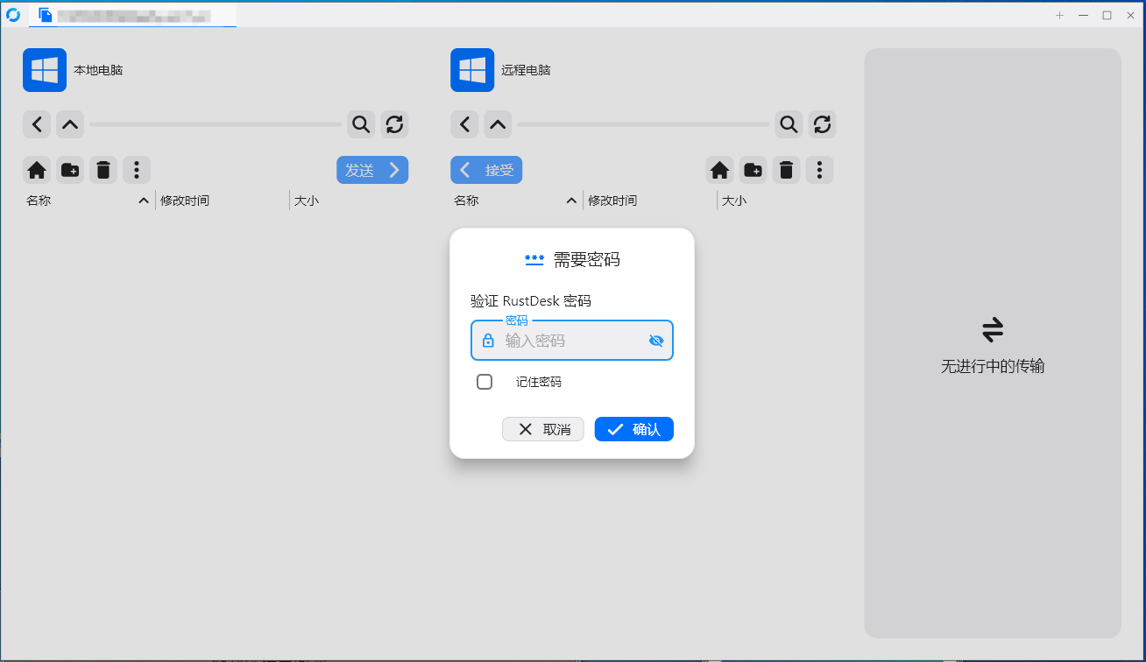Open more options menu in local panel
Viewport: 1146px width, 662px height.
point(137,170)
